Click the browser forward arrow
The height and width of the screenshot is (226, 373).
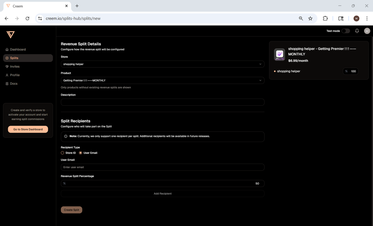[17, 18]
